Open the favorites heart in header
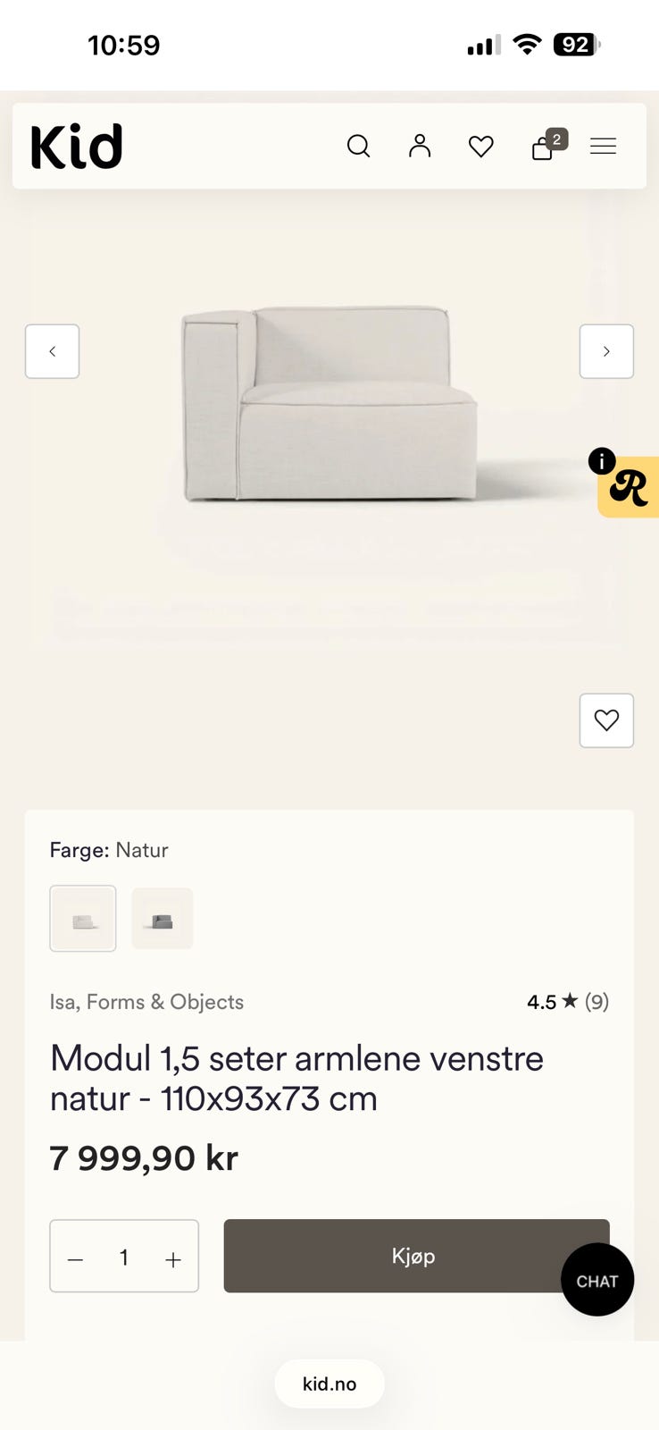The image size is (659, 1430). click(x=481, y=147)
